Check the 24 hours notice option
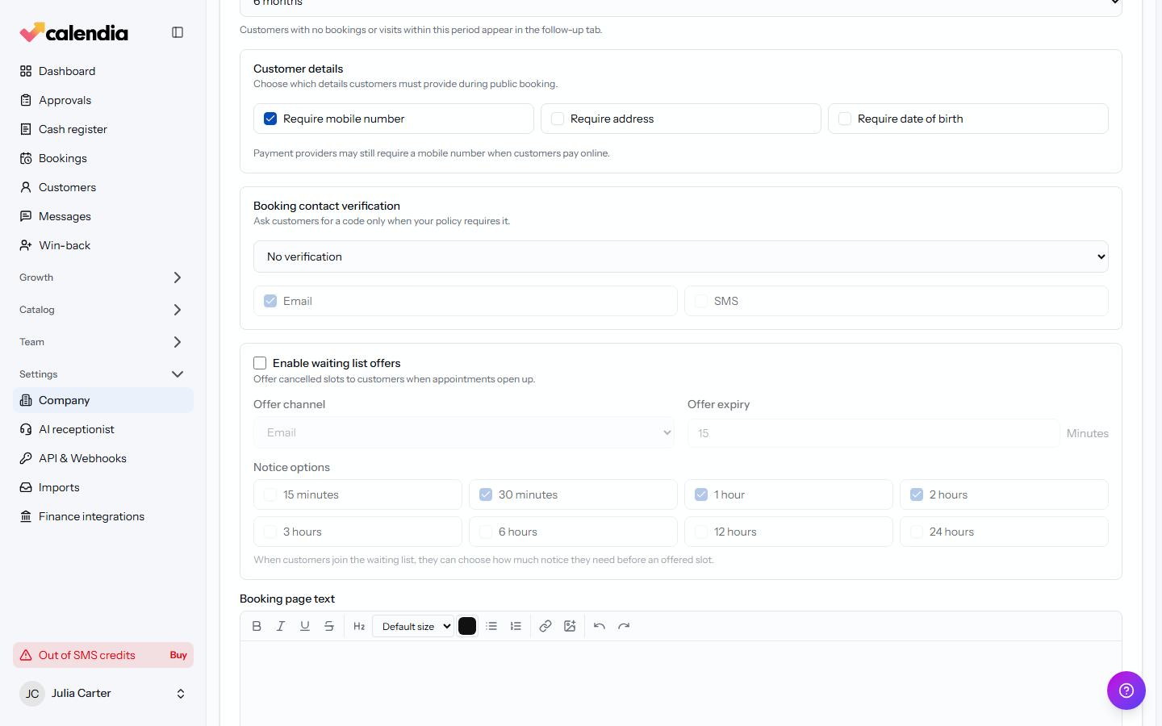The image size is (1162, 726). [917, 532]
